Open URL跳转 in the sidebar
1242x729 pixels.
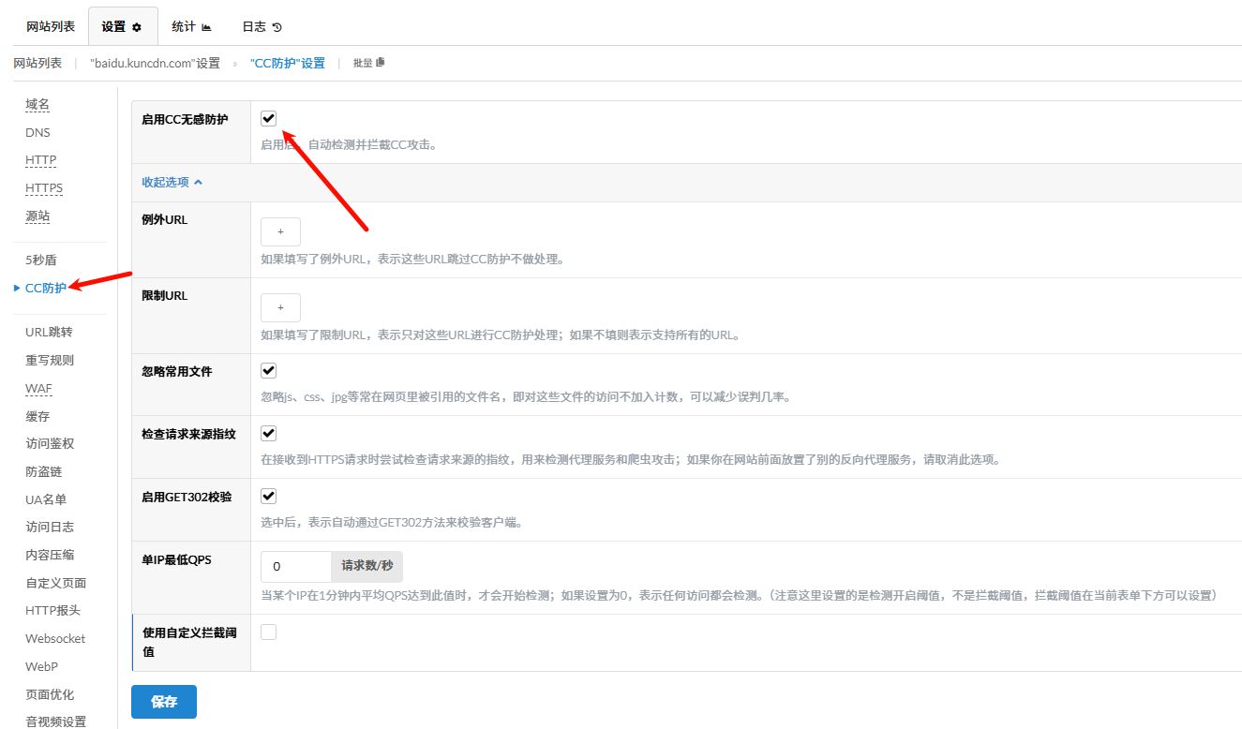point(49,332)
